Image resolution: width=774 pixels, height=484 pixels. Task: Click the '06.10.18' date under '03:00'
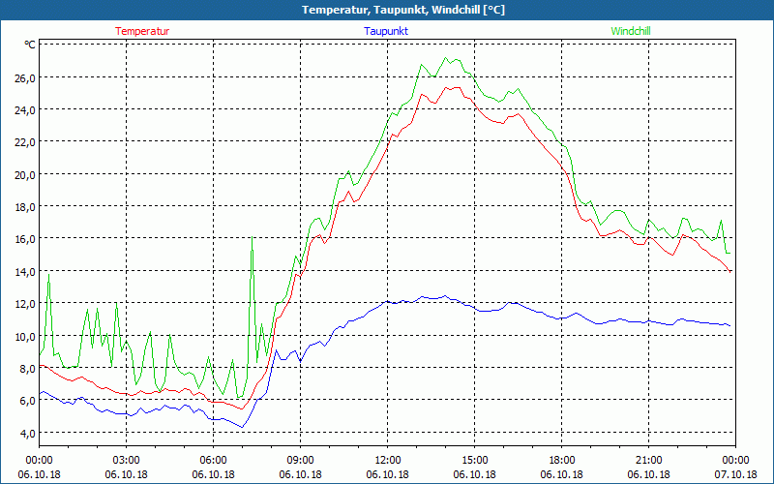[127, 474]
